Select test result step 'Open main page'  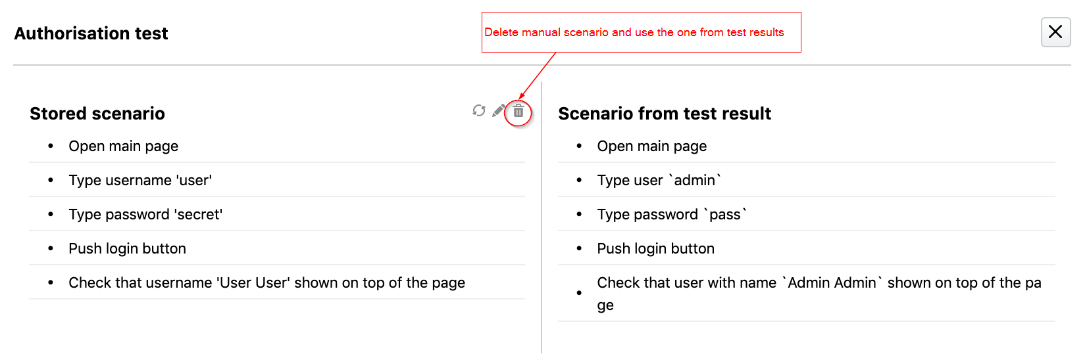[807, 146]
